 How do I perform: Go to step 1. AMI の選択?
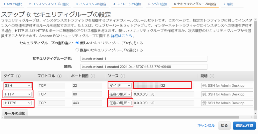tap(13, 4)
